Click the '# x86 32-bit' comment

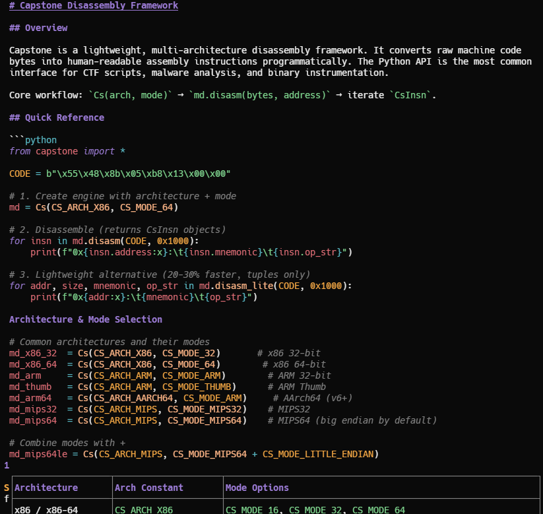pyautogui.click(x=289, y=353)
